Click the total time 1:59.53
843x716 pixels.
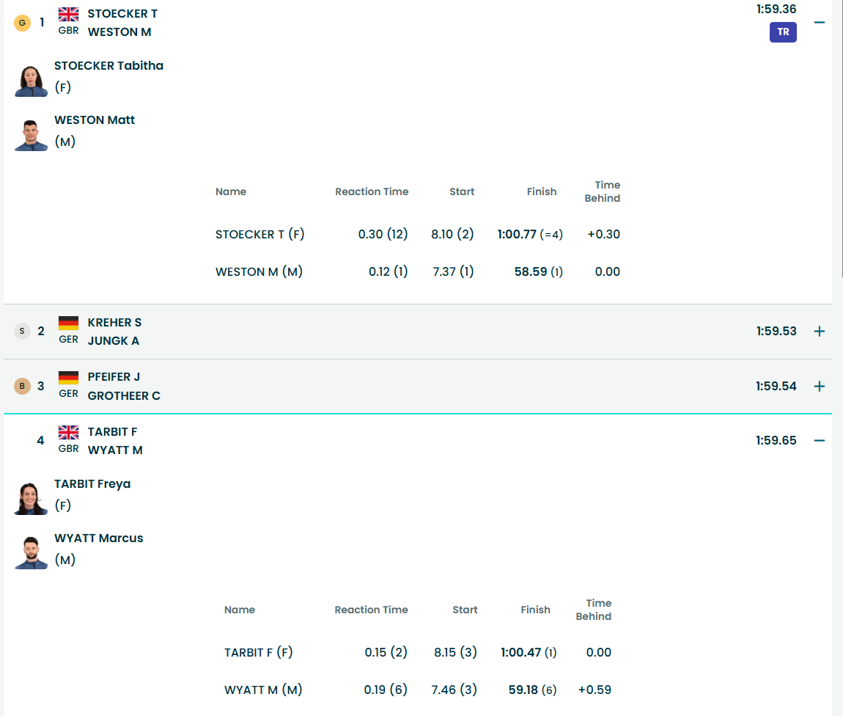[x=776, y=331]
